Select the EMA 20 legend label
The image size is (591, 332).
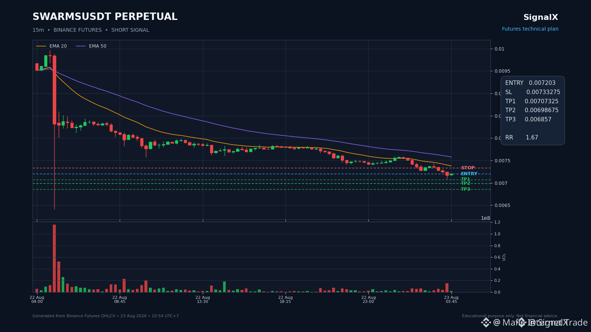coord(58,46)
